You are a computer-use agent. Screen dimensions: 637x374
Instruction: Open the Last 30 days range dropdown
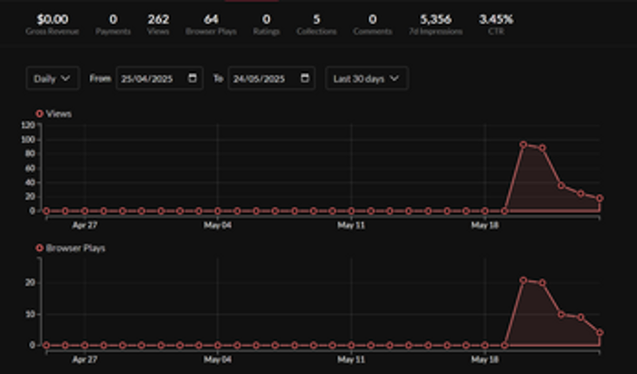click(x=366, y=78)
